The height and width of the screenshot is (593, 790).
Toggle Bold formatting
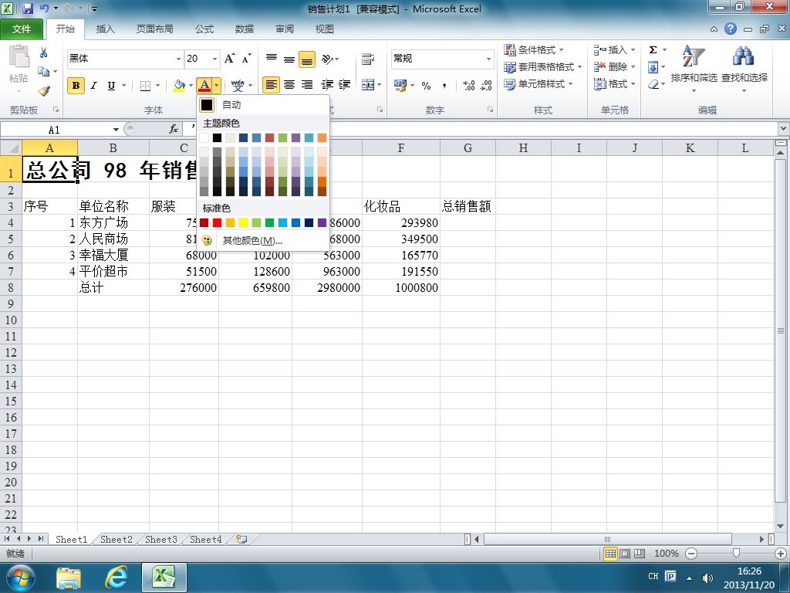[76, 85]
